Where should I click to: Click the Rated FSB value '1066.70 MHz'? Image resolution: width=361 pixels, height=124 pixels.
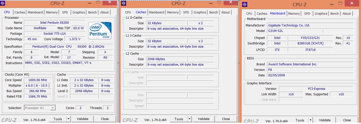tap(38, 97)
